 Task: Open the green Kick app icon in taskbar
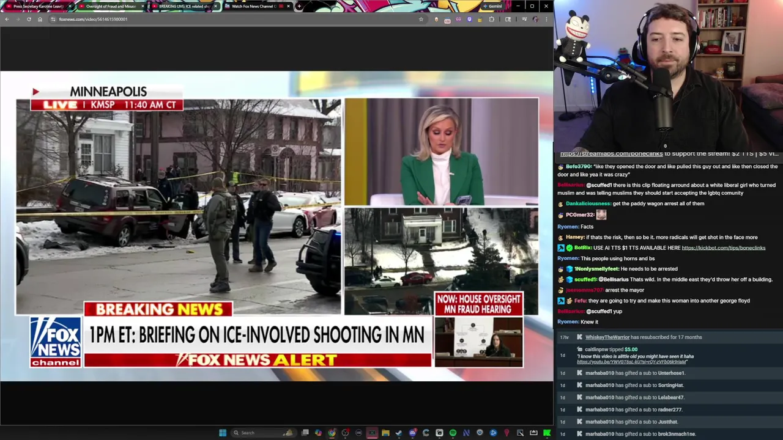[x=547, y=433]
